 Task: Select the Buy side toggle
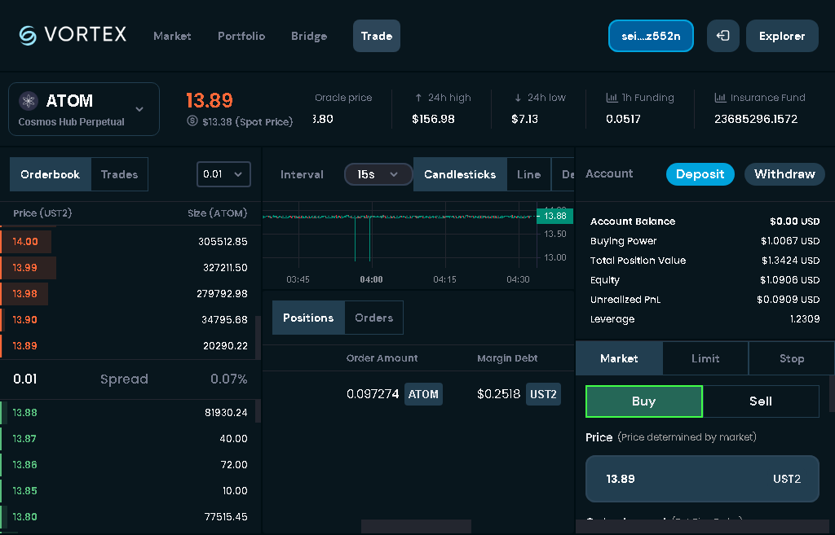[644, 401]
